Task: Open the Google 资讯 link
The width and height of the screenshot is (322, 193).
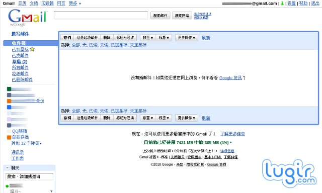Action: tap(230, 78)
